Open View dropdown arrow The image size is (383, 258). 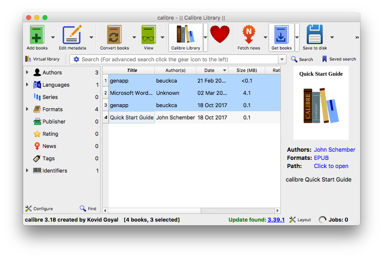162,37
